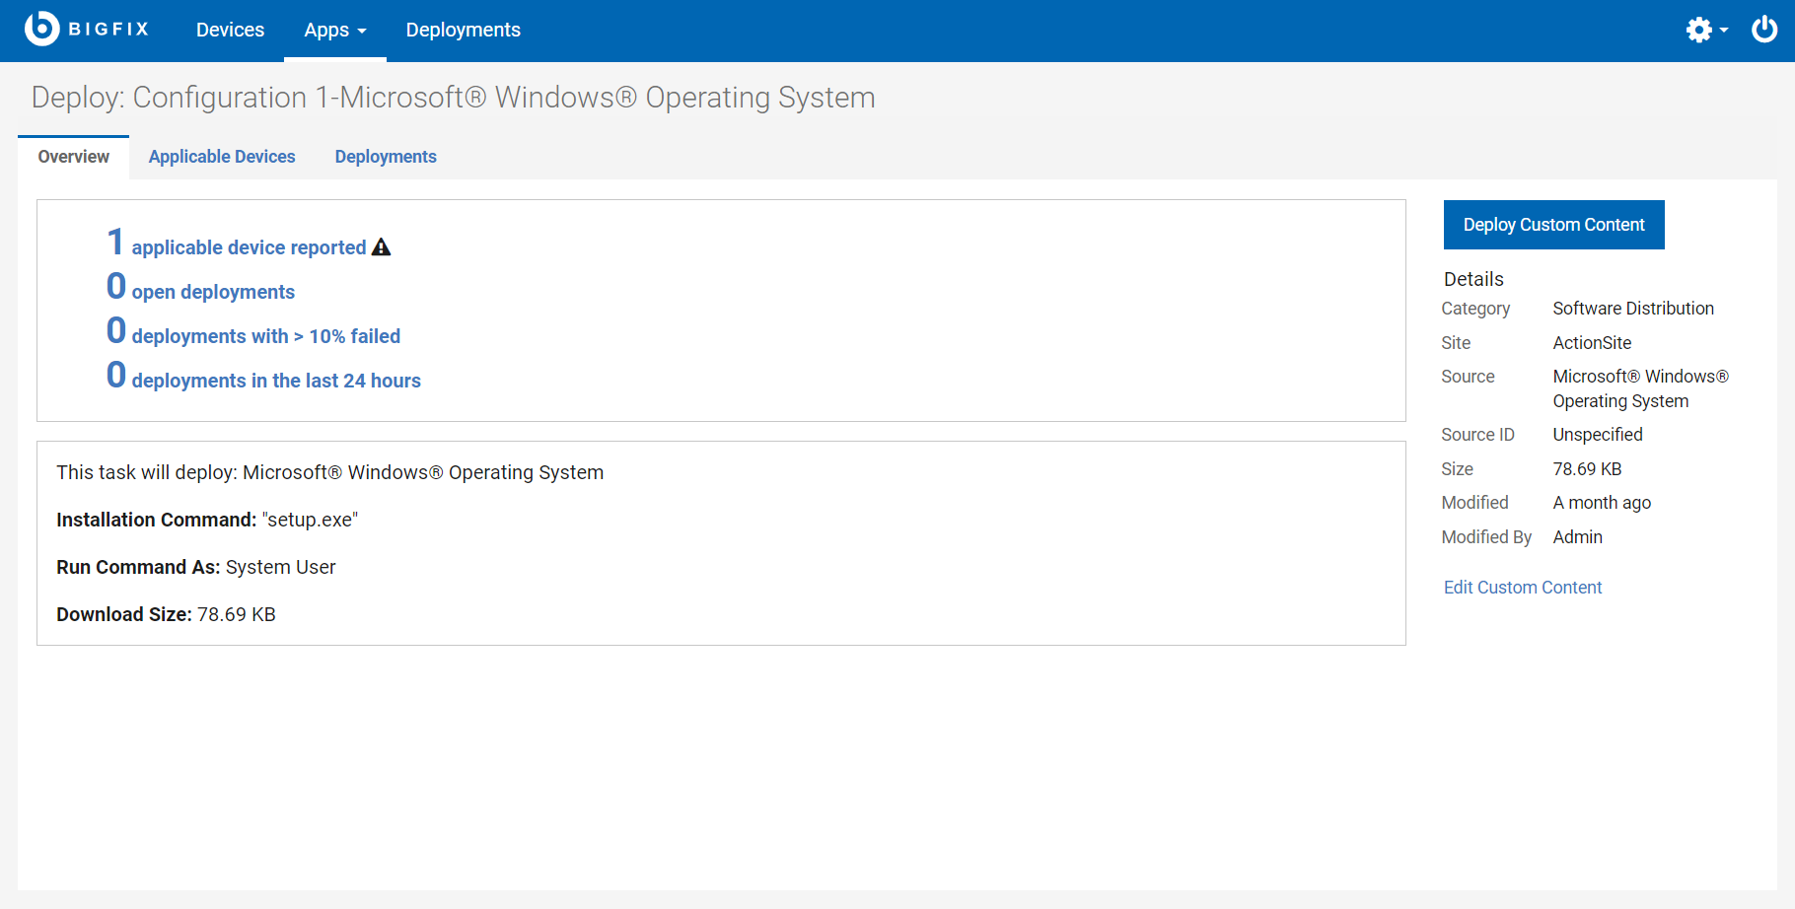This screenshot has width=1795, height=909.
Task: Select the gear icon in the top bar
Action: (x=1698, y=30)
